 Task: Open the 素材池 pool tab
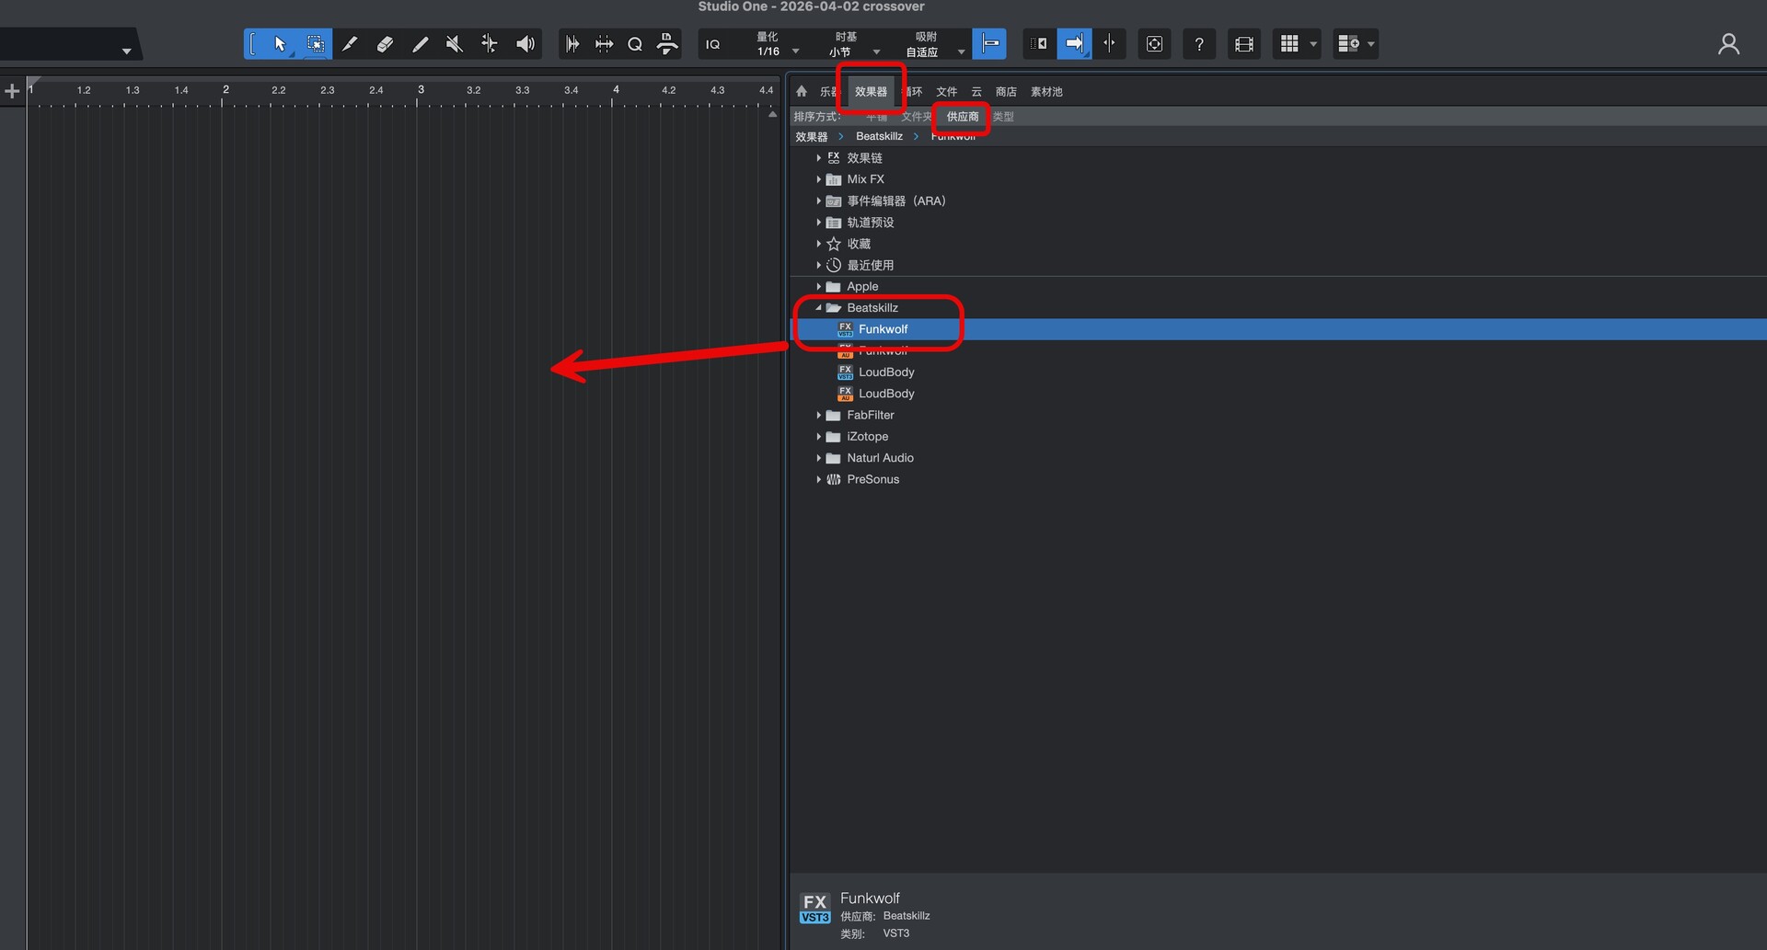point(1046,92)
